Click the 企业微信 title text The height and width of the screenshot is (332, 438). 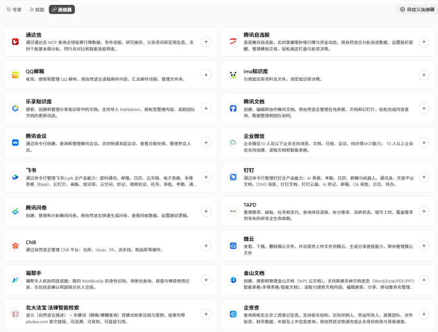click(254, 136)
